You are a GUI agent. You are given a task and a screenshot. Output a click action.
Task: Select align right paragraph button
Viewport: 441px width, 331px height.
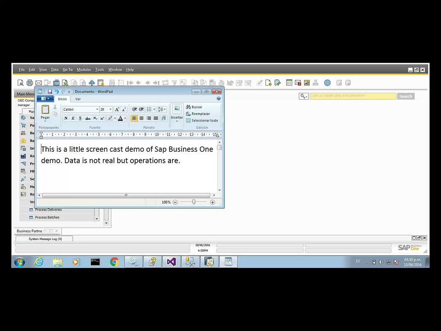click(x=149, y=118)
